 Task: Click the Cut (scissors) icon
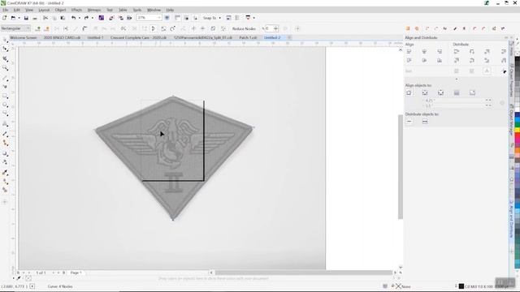45,18
